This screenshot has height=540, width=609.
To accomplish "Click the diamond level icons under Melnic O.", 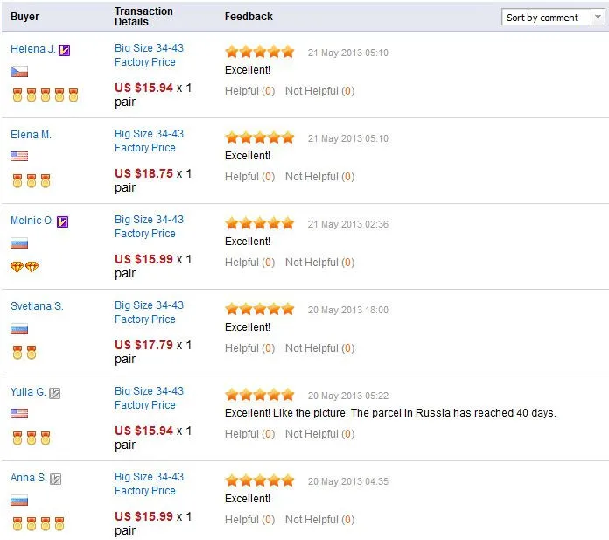I will pos(24,267).
